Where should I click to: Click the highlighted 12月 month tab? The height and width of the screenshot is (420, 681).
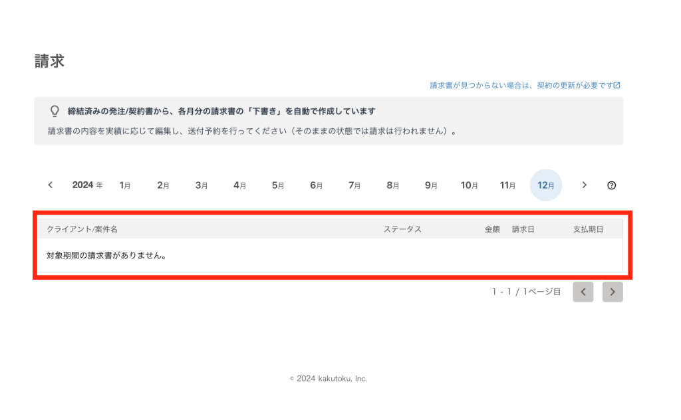click(546, 185)
